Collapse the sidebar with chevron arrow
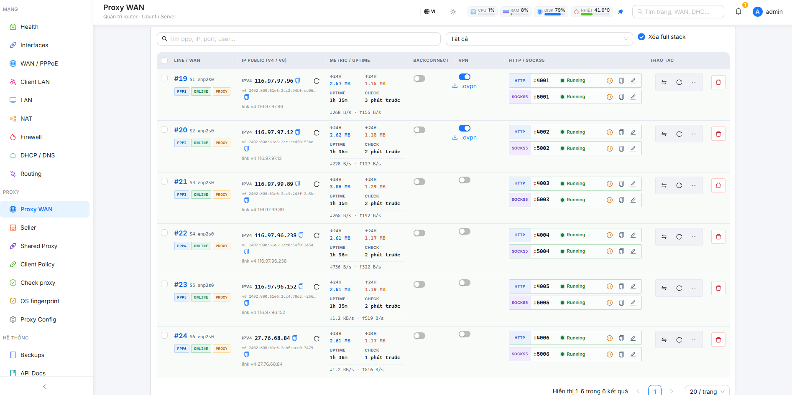 tap(45, 387)
